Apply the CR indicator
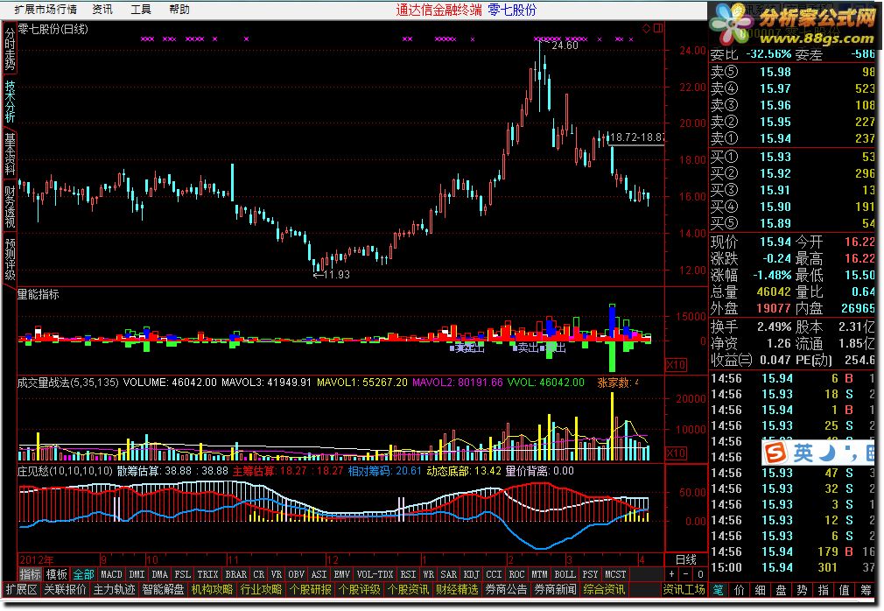This screenshot has height=611, width=884. (258, 574)
